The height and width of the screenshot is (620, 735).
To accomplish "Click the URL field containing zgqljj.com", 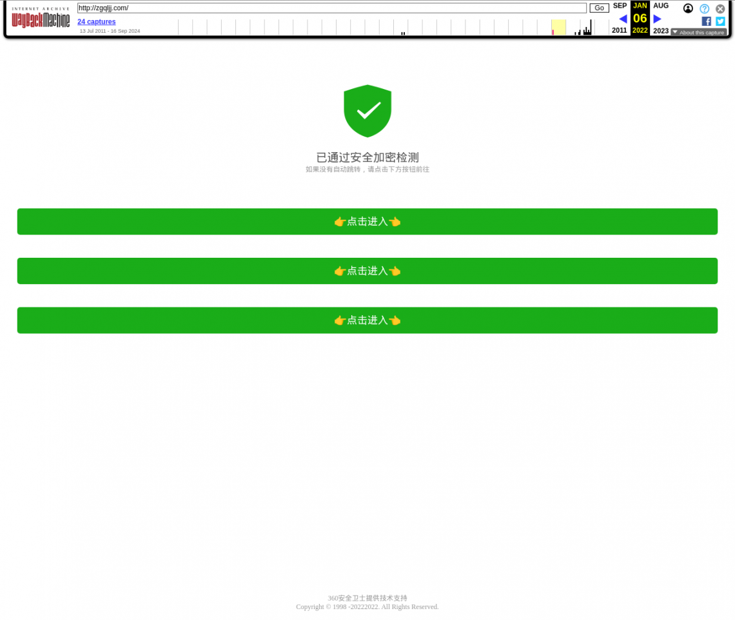I will 331,8.
